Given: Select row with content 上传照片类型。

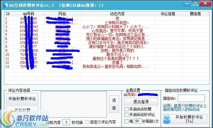Looking at the screenshot, I should coord(107,23).
